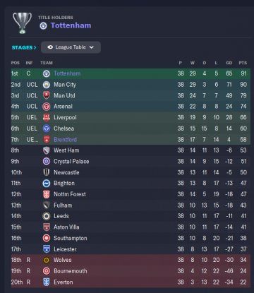Sort table by PTS column header

(243, 63)
